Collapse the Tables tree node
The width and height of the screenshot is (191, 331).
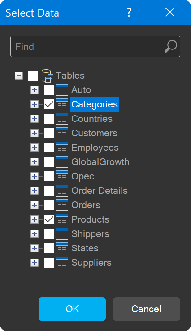(19, 76)
